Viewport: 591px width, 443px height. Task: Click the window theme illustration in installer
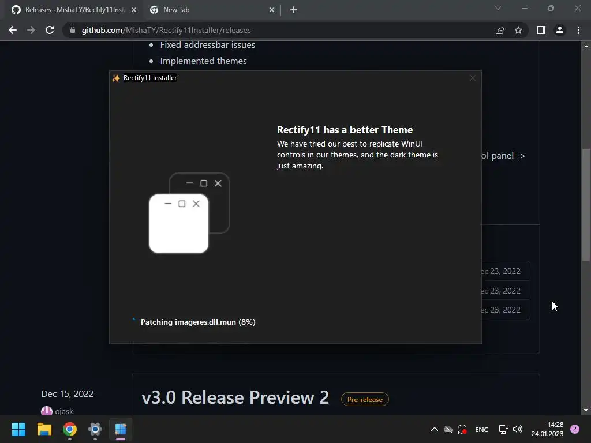189,213
